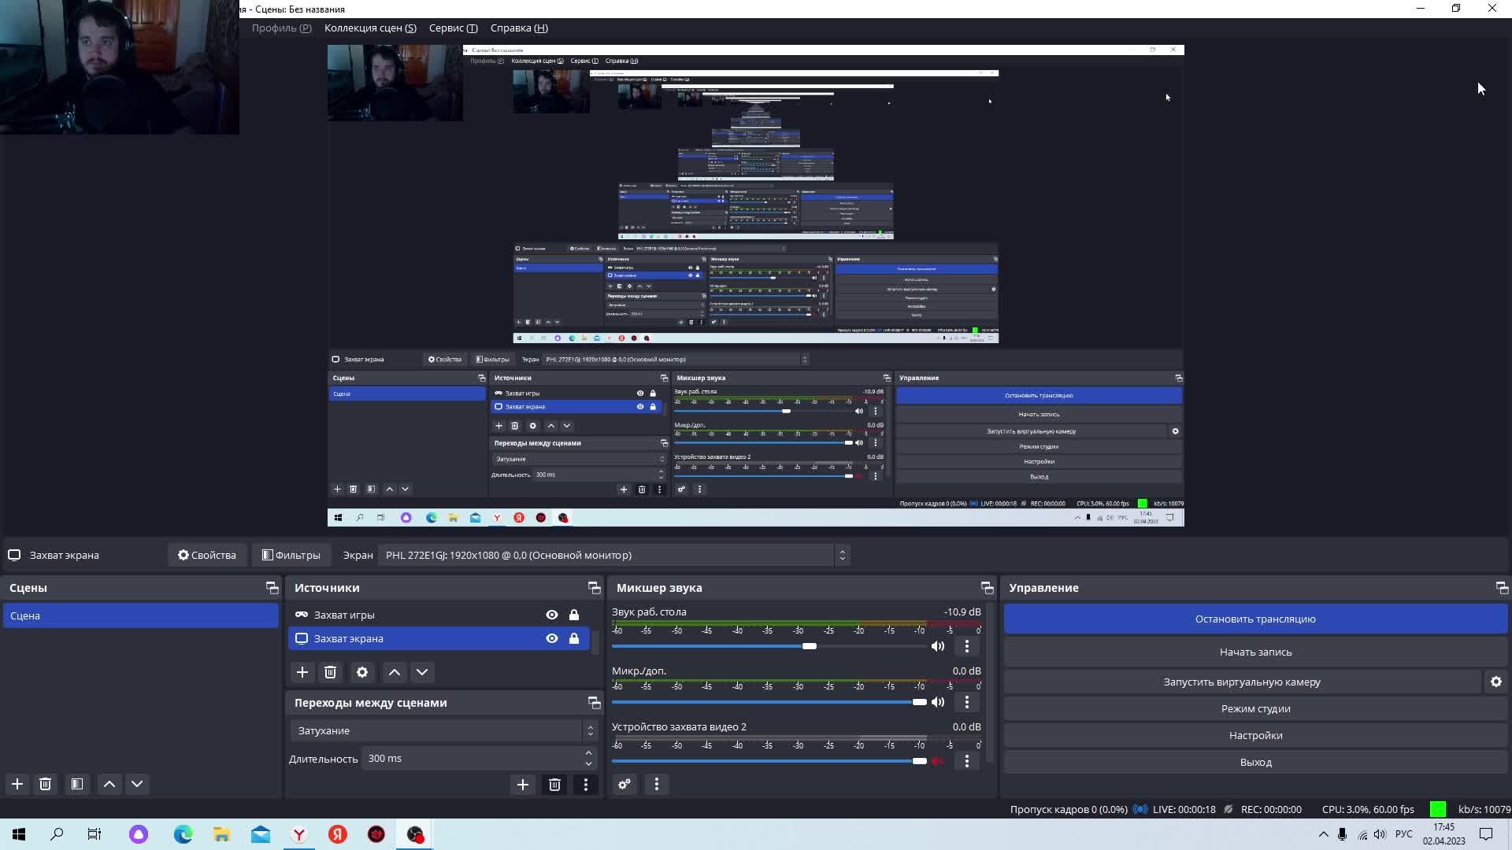
Task: Open virtual camera settings gear icon
Action: tap(1495, 682)
